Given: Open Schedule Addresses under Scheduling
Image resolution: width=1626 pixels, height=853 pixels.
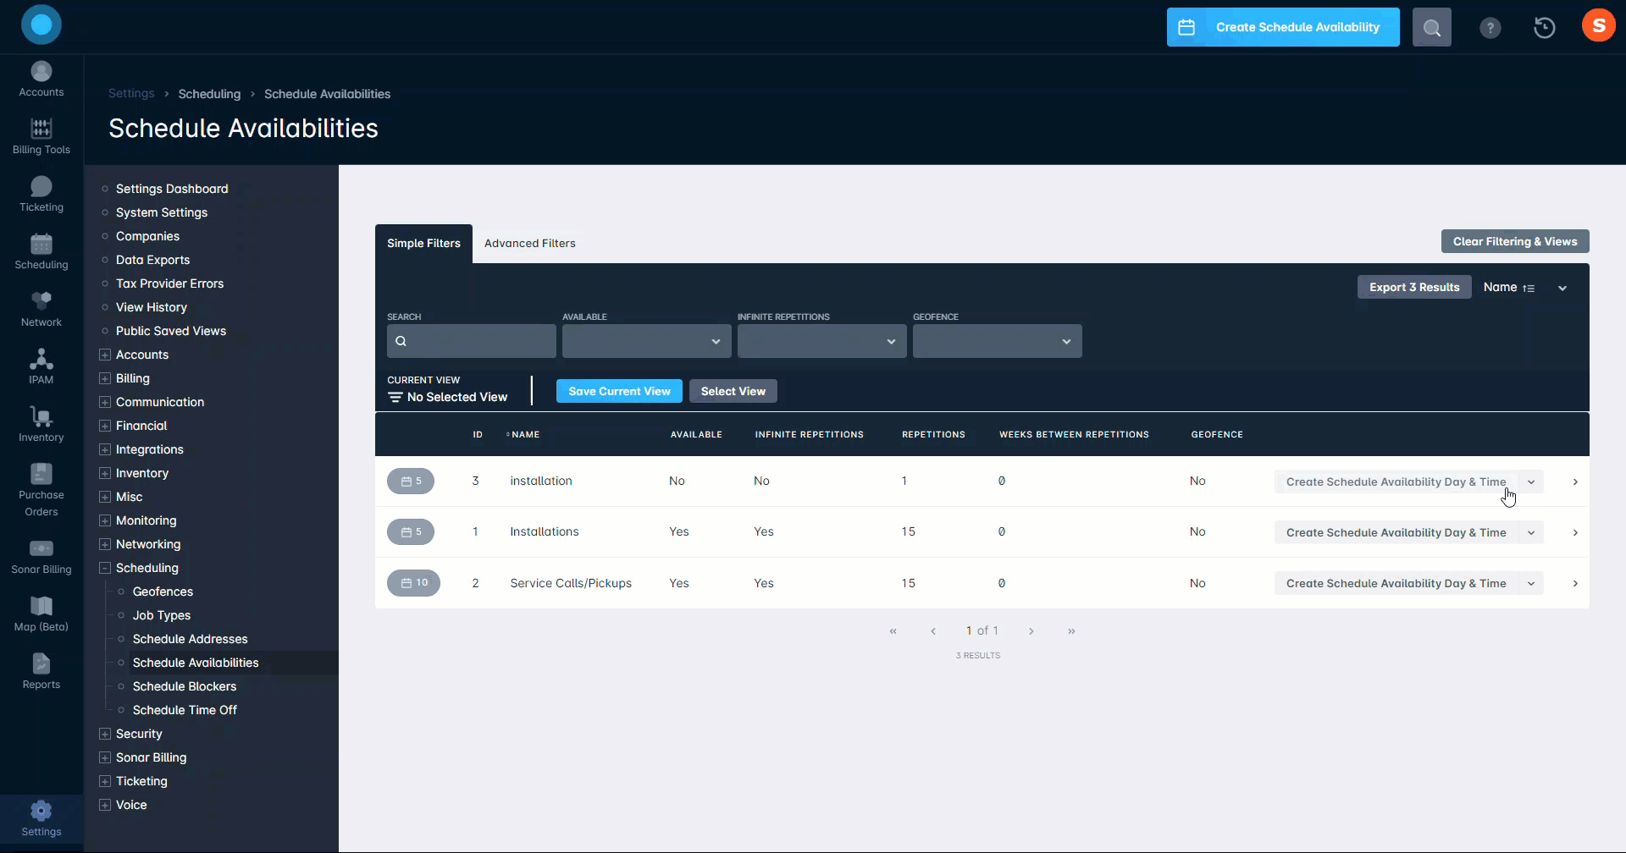Looking at the screenshot, I should [191, 639].
